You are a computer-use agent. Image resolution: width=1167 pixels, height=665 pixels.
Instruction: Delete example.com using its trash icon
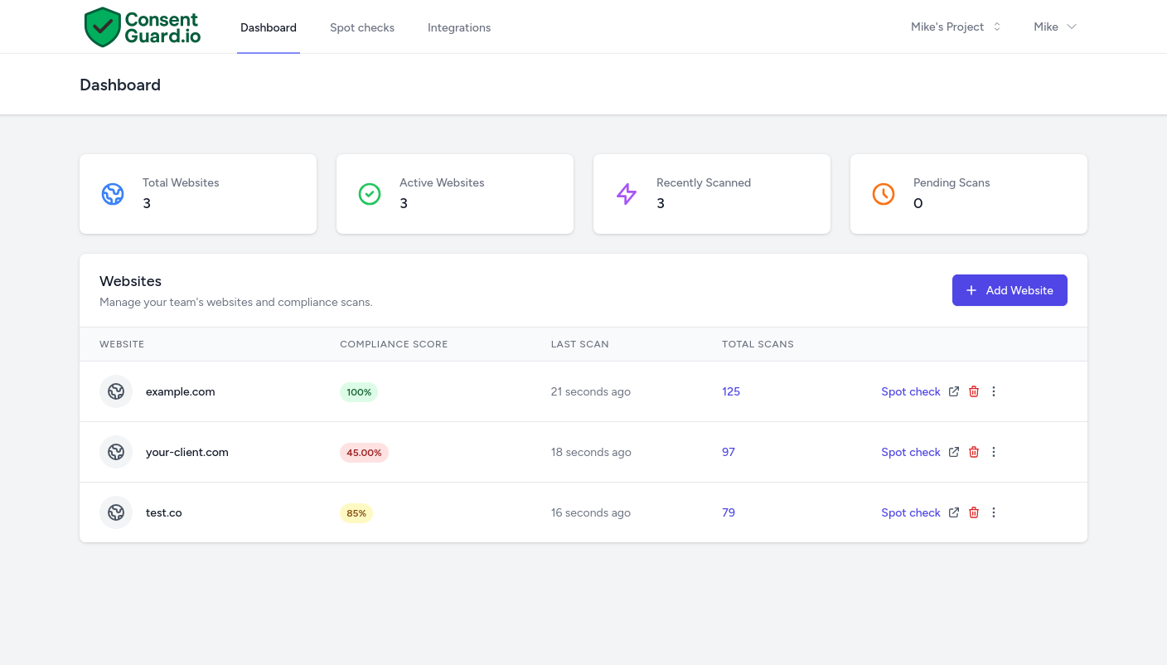[x=974, y=391]
